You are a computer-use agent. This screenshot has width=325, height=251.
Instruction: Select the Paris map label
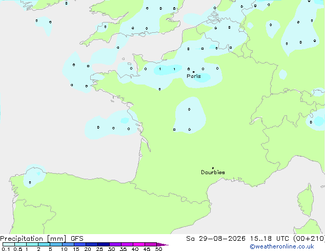click(194, 76)
